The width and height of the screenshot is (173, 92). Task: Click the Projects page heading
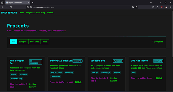click(x=18, y=26)
